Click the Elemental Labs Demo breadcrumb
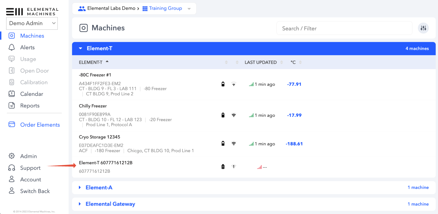This screenshot has height=214, width=438. 111,8
